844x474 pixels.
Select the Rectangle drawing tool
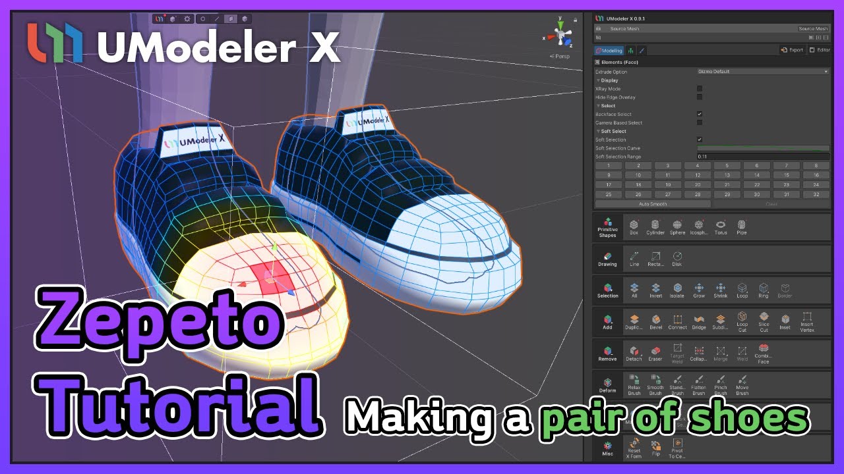[x=655, y=259]
